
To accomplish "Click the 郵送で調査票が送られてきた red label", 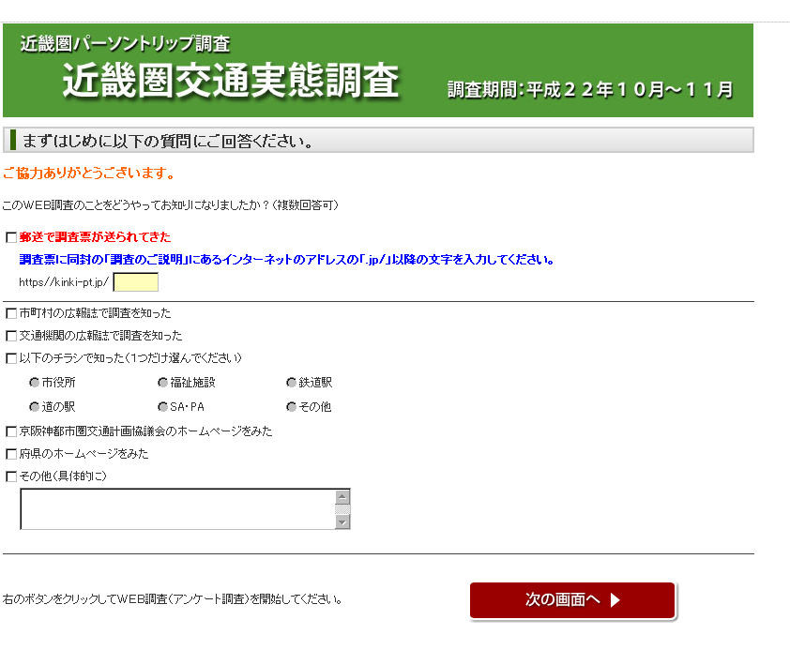I will (x=95, y=237).
